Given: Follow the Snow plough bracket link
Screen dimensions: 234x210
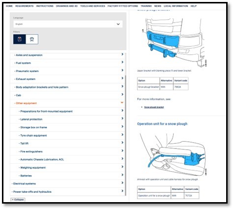Looking at the screenshot, I should 154,107.
